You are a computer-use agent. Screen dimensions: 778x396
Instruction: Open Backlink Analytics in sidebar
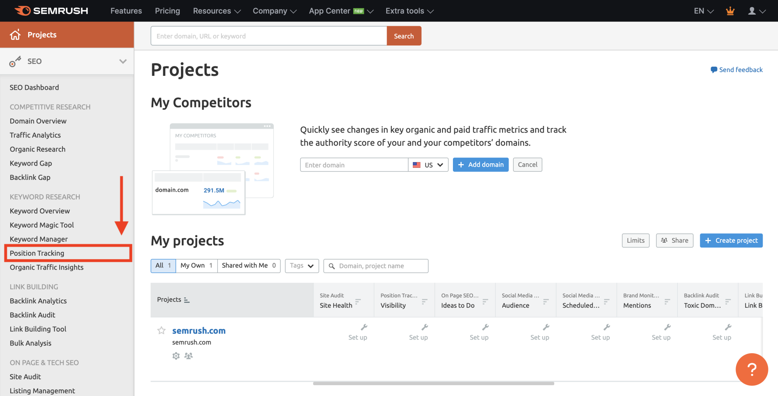[x=38, y=301]
